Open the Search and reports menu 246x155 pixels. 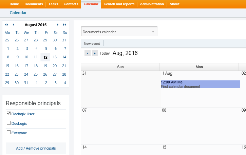119,4
